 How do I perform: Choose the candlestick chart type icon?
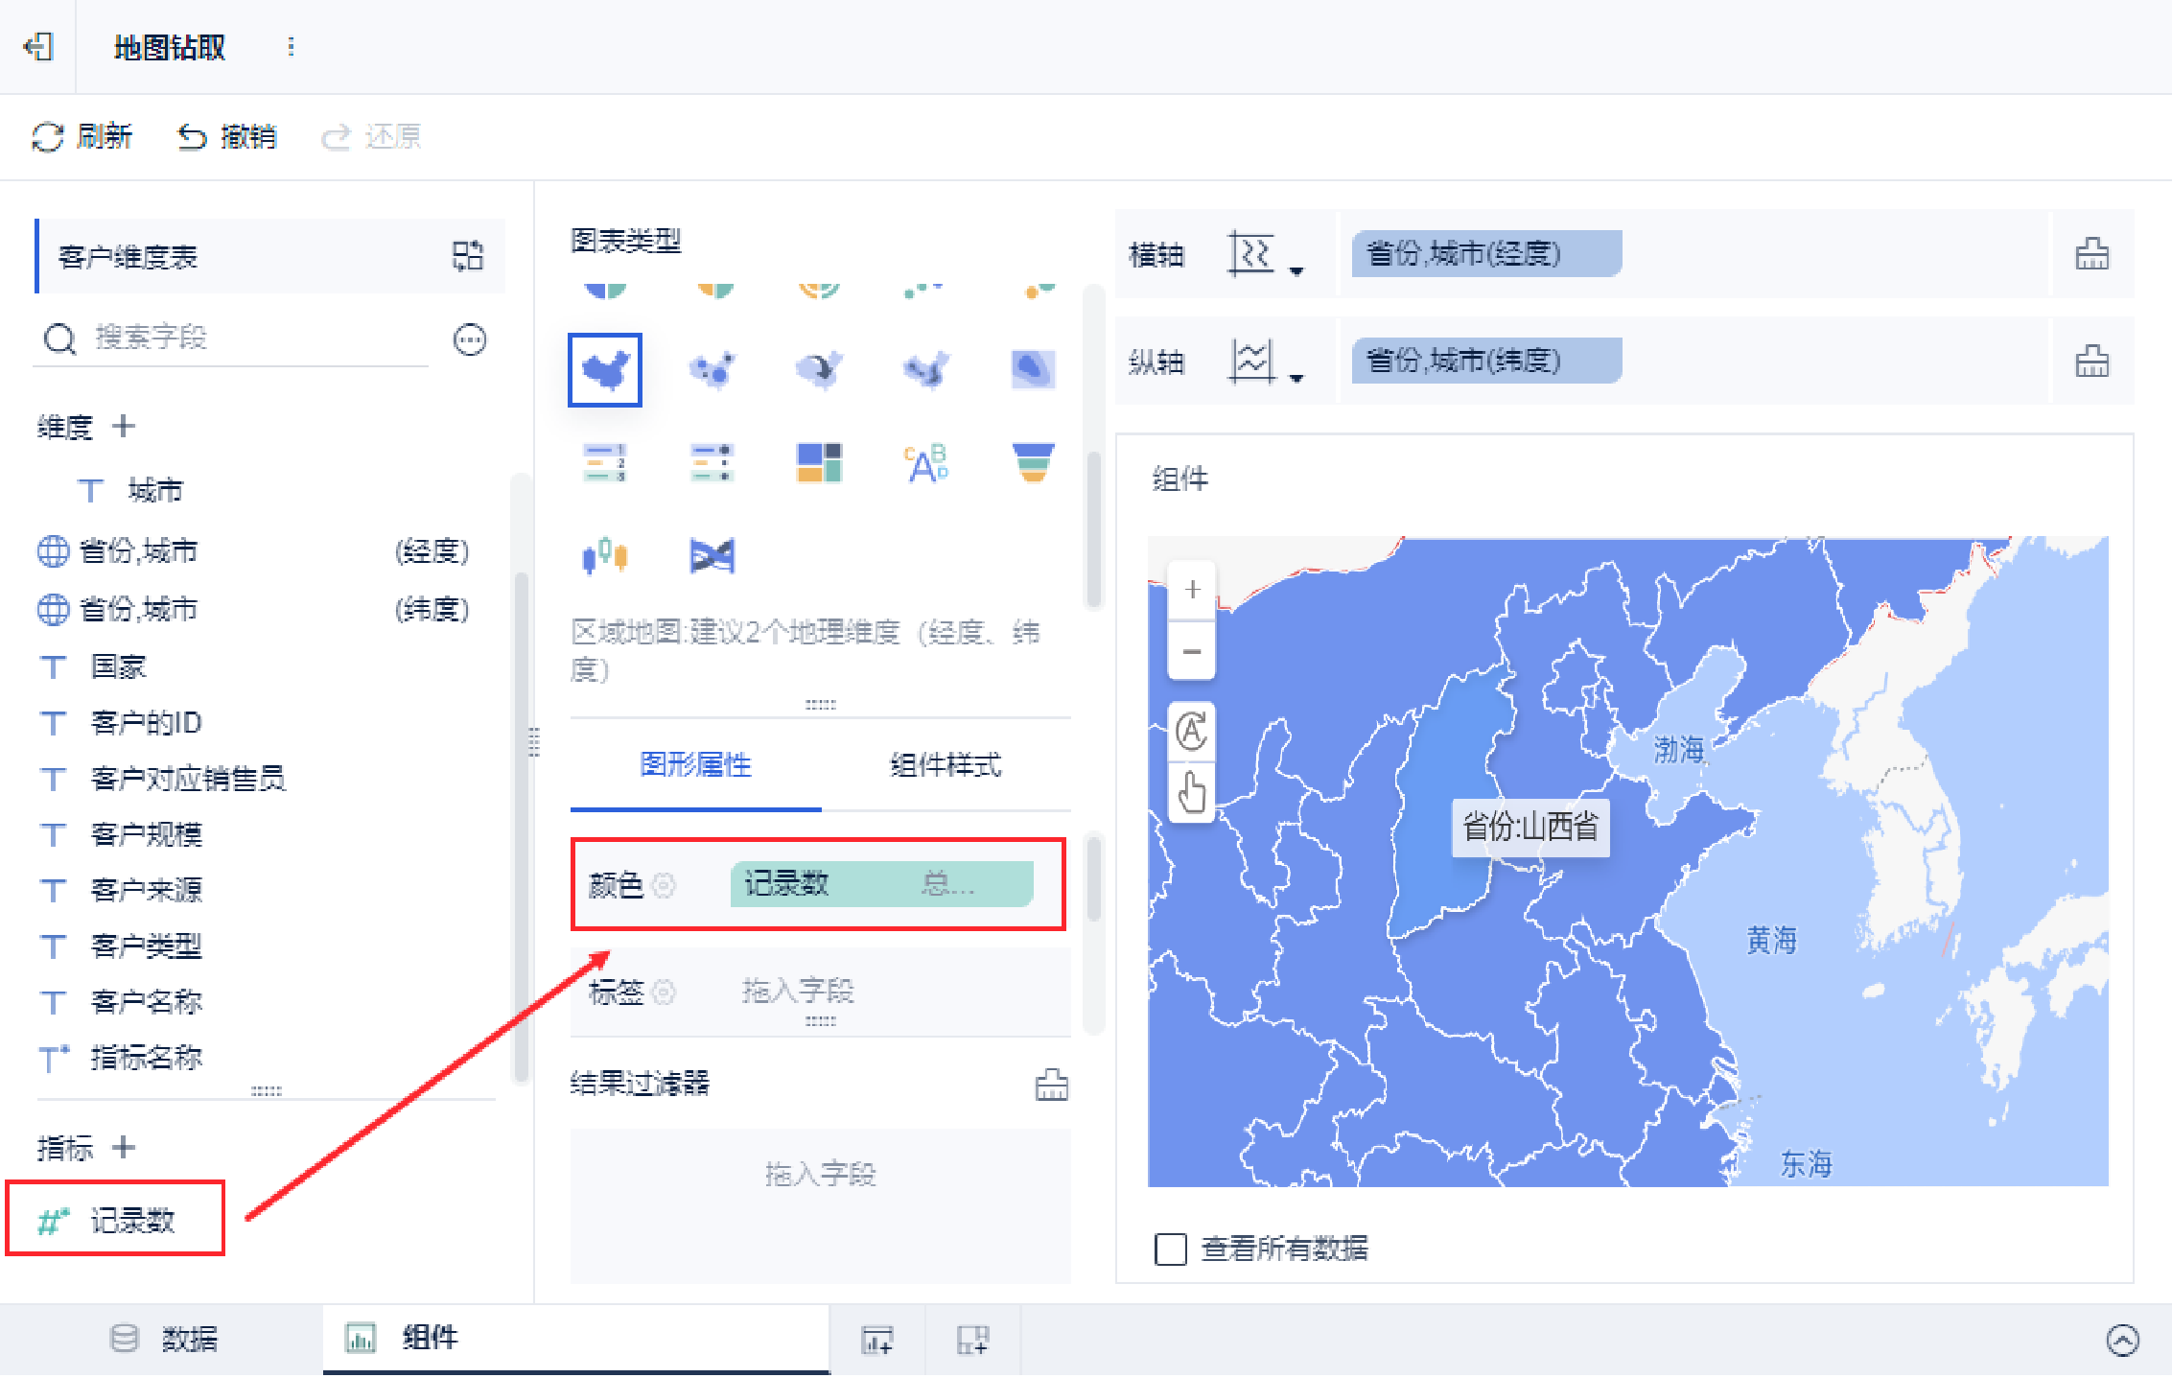pyautogui.click(x=605, y=555)
